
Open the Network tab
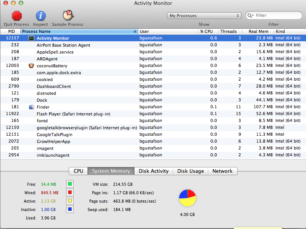tap(222, 171)
